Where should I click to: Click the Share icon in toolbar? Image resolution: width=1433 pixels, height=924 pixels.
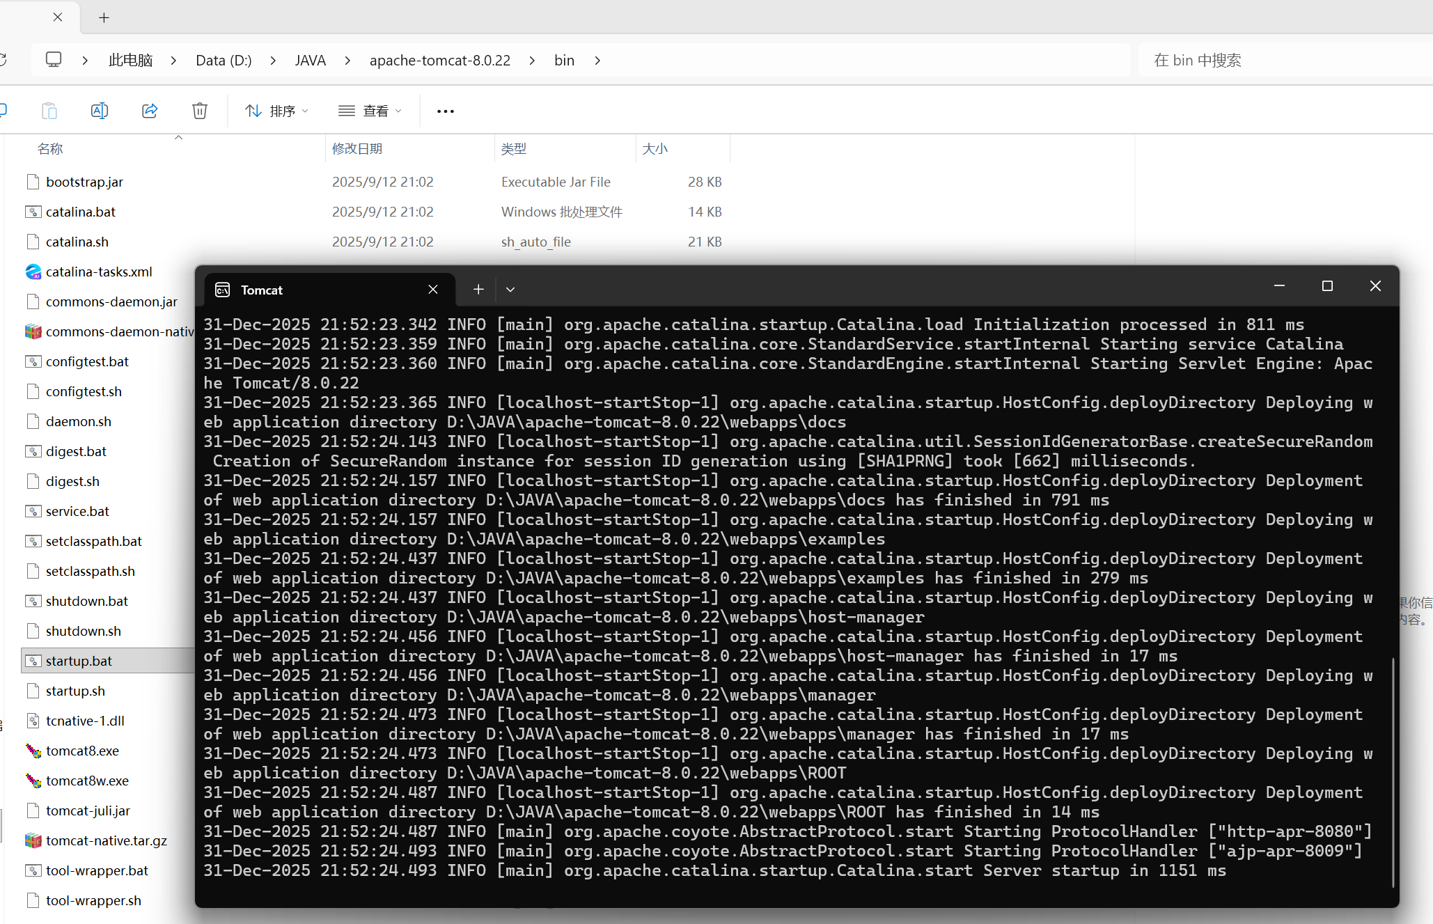pos(150,111)
